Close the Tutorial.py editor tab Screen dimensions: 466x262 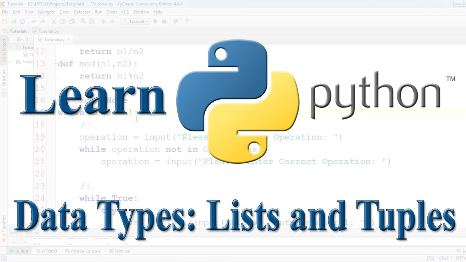click(x=69, y=40)
